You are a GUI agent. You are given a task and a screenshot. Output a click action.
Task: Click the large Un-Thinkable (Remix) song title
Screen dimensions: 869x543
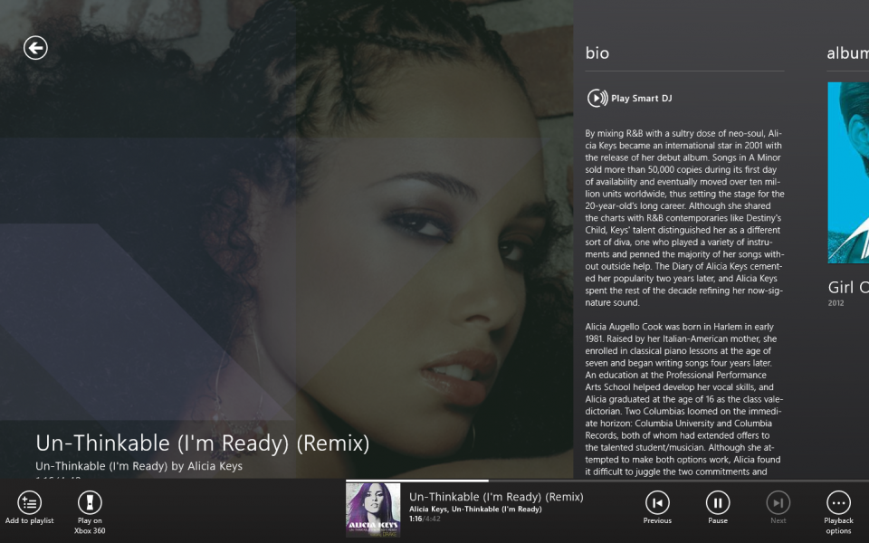click(x=202, y=443)
